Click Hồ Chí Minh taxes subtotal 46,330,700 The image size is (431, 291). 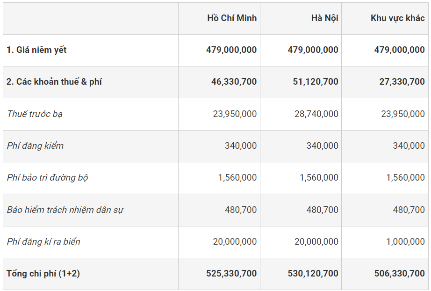click(234, 82)
